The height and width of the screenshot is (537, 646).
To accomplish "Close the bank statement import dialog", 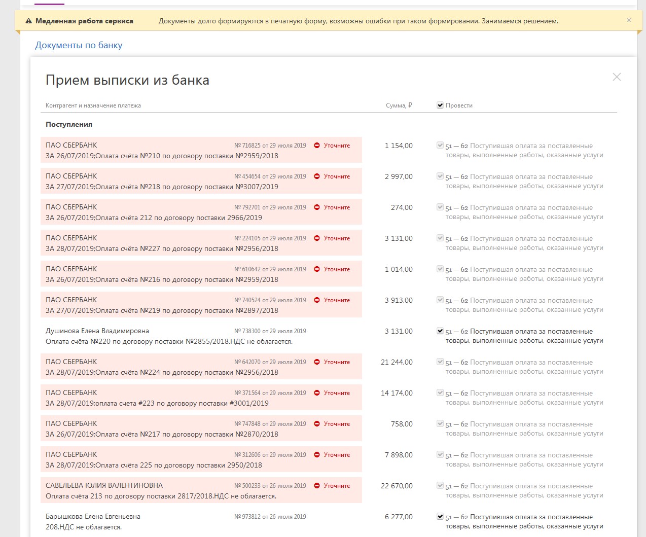I will (617, 77).
